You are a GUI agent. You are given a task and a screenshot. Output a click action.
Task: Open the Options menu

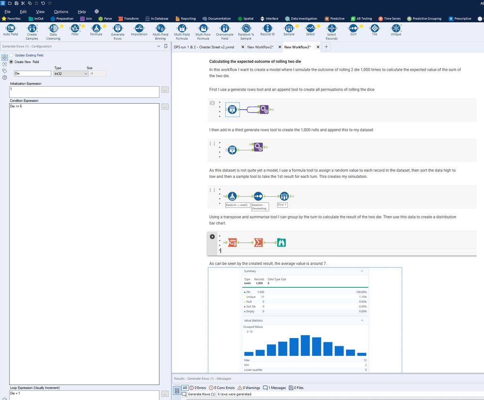[x=61, y=12]
